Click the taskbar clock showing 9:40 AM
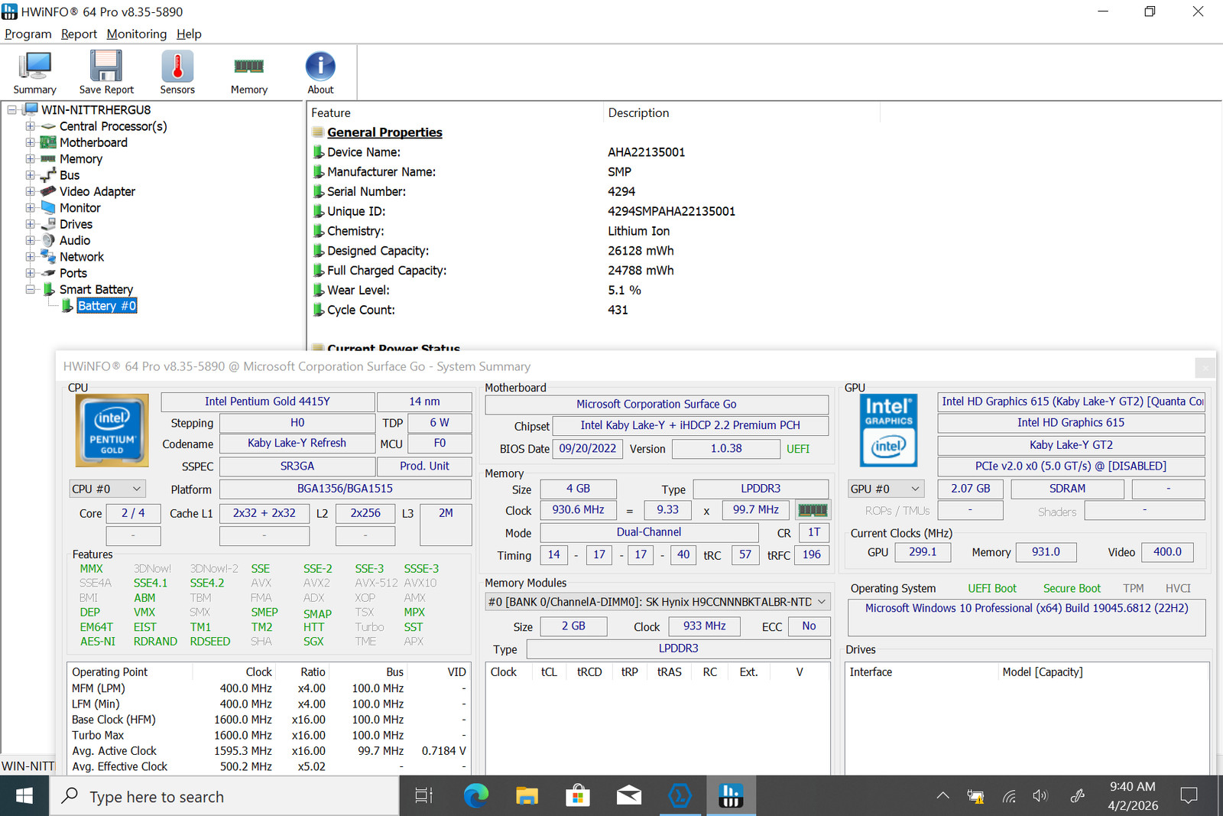The image size is (1223, 816). coord(1133,796)
